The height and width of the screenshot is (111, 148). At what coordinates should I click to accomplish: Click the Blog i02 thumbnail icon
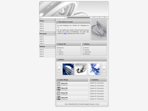coord(58,89)
